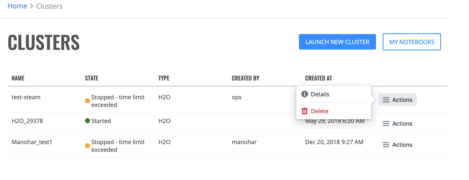Click the Manohar_test1 cluster name
This screenshot has height=180, width=469.
[x=32, y=142]
